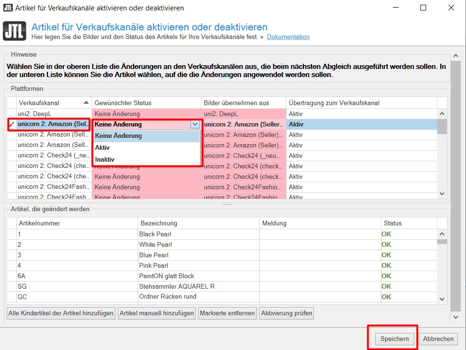
Task: Select the 'Stehsammler AQUAREL R' article row
Action: 222,286
